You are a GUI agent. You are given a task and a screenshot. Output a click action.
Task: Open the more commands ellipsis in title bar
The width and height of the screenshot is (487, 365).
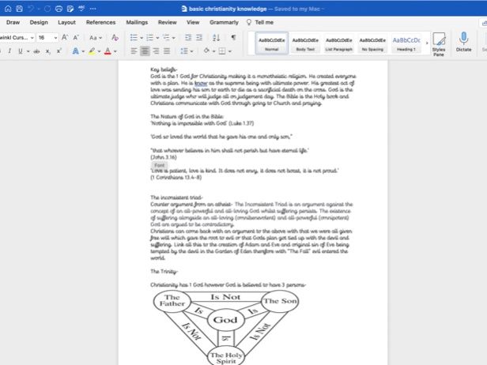tap(92, 9)
